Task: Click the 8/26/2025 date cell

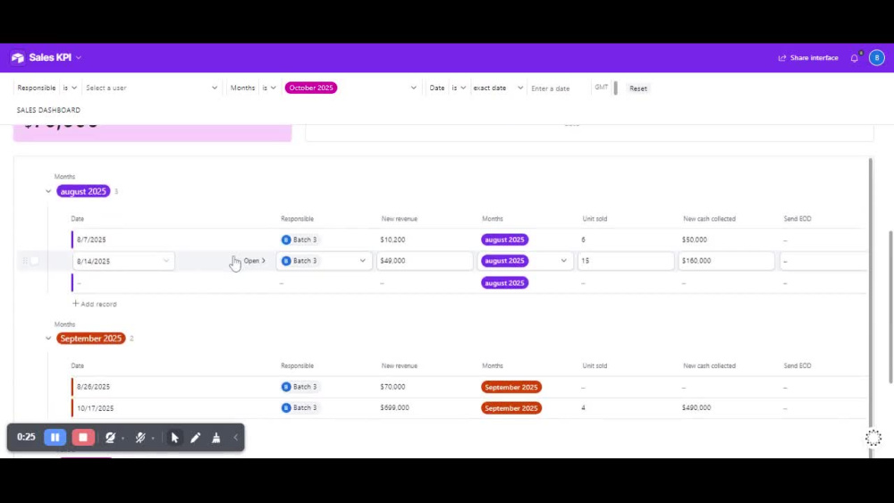Action: tap(94, 387)
